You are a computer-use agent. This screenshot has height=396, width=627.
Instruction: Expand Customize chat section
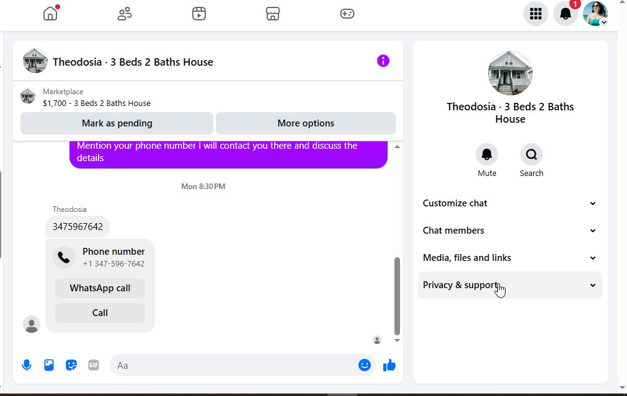510,203
